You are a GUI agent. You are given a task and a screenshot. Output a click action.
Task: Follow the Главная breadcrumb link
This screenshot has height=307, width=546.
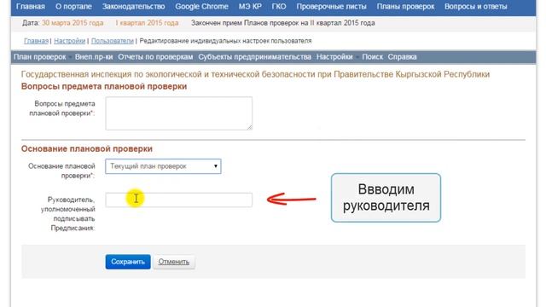click(36, 41)
